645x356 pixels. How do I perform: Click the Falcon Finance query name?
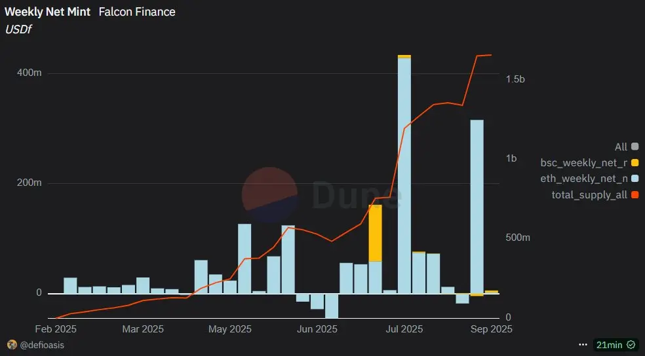[137, 12]
